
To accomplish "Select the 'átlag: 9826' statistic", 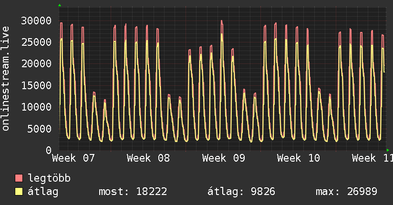I will click(241, 192).
